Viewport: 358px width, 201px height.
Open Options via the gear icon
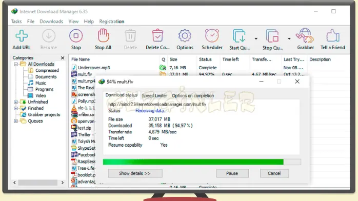(185, 36)
